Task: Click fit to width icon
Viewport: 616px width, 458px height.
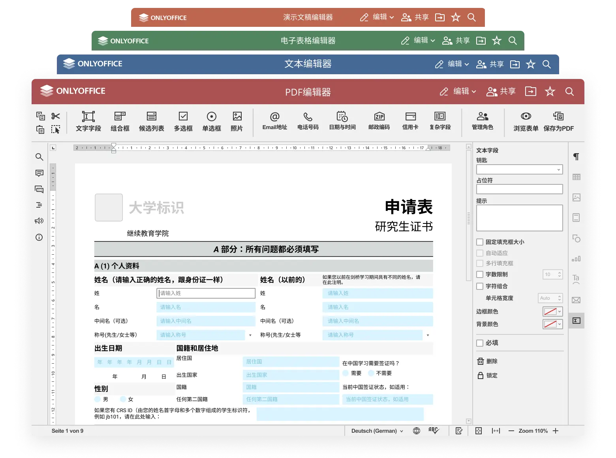Action: (496, 431)
